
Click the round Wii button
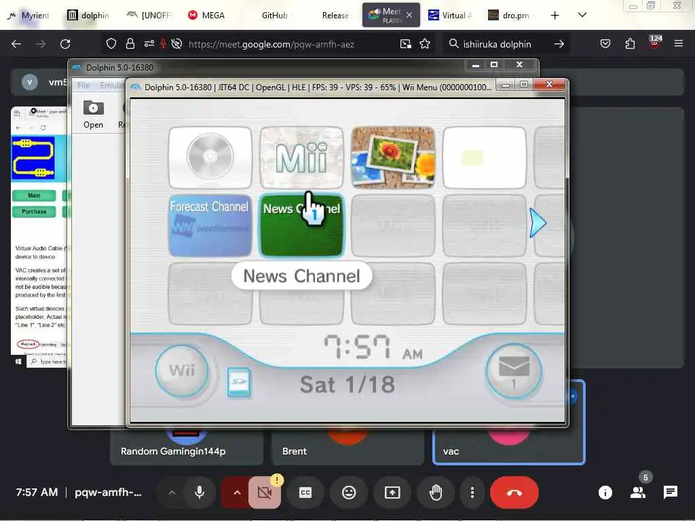click(x=182, y=370)
